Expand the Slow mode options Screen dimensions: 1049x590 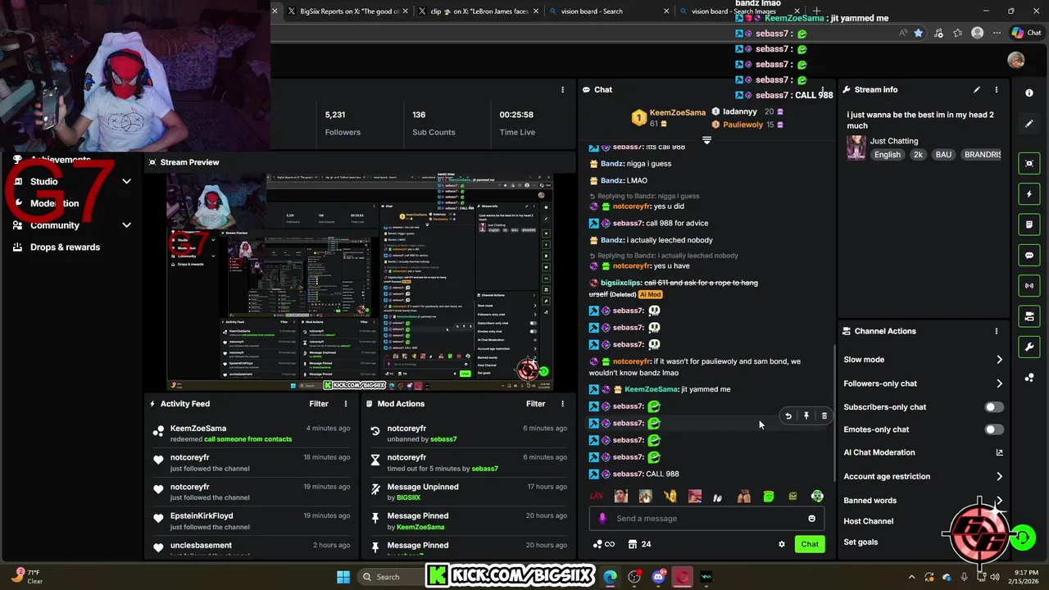(x=999, y=360)
